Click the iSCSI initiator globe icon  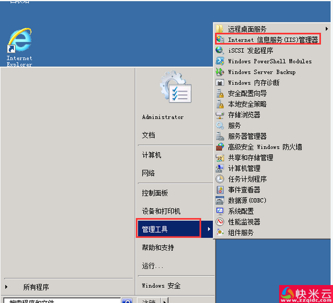(220, 50)
